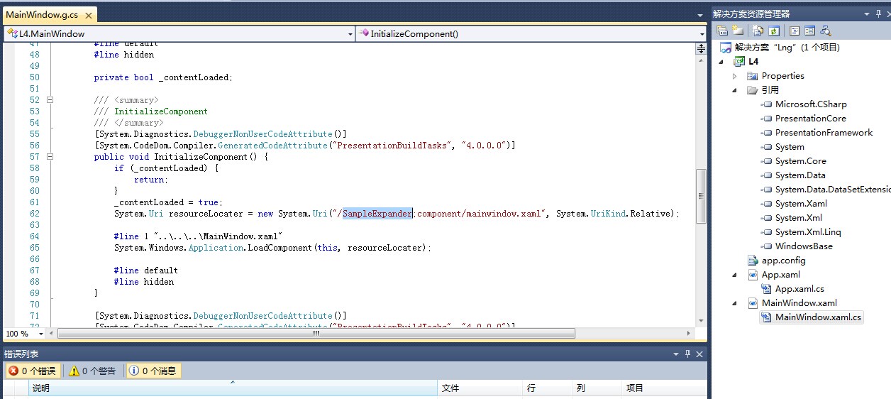The height and width of the screenshot is (399, 891).
Task: Open the InitializeComponent() member dropdown
Action: point(701,33)
